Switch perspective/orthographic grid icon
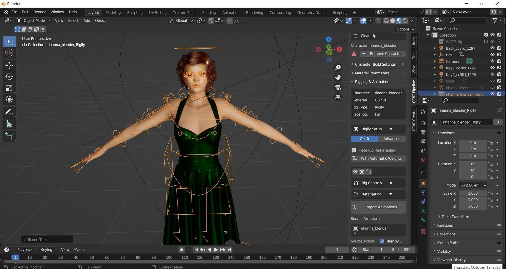The height and width of the screenshot is (269, 511). coord(338,97)
